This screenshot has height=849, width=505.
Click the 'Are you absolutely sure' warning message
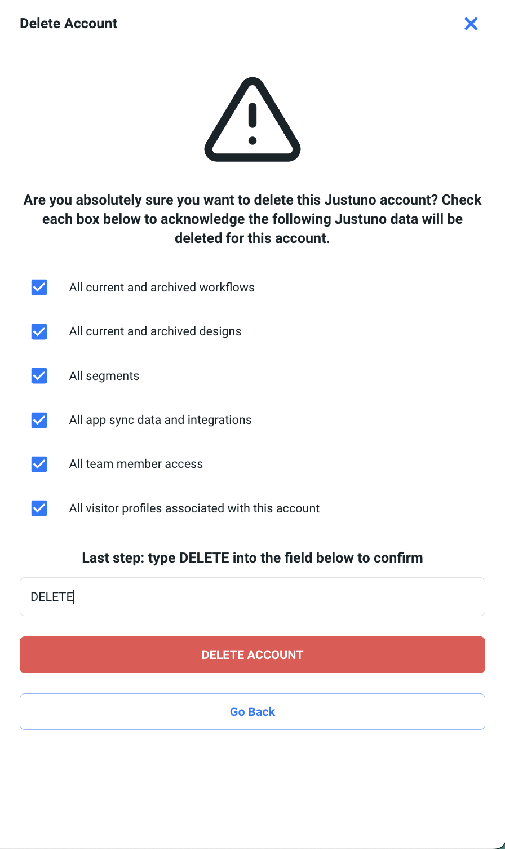252,219
